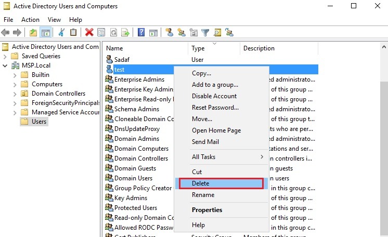The width and height of the screenshot is (388, 237).
Task: Collapse the MSP.Local domain node
Action: (5, 65)
